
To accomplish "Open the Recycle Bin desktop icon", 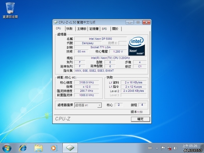I will (x=10, y=10).
